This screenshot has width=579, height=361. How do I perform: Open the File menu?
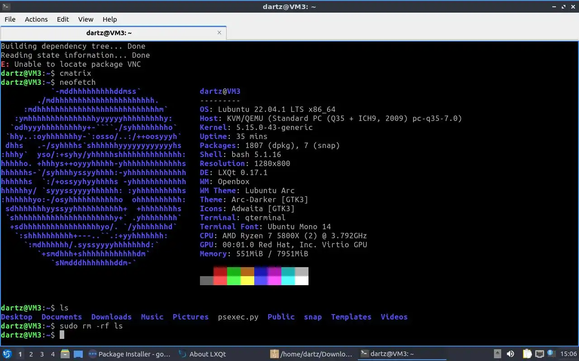(10, 19)
